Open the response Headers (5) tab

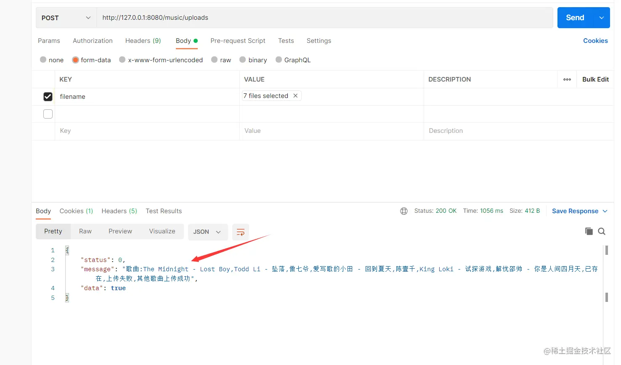119,211
